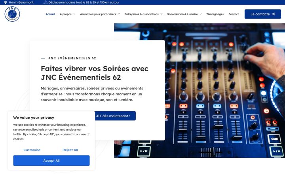Open Animation pour particuliers menu
Image resolution: width=285 pixels, height=178 pixels.
(98, 14)
